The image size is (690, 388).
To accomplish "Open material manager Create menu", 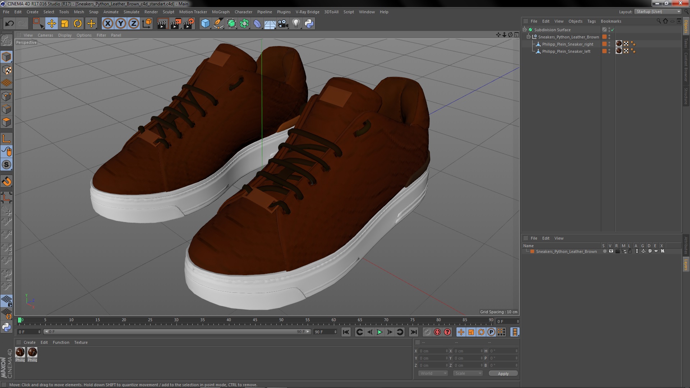I will click(29, 342).
